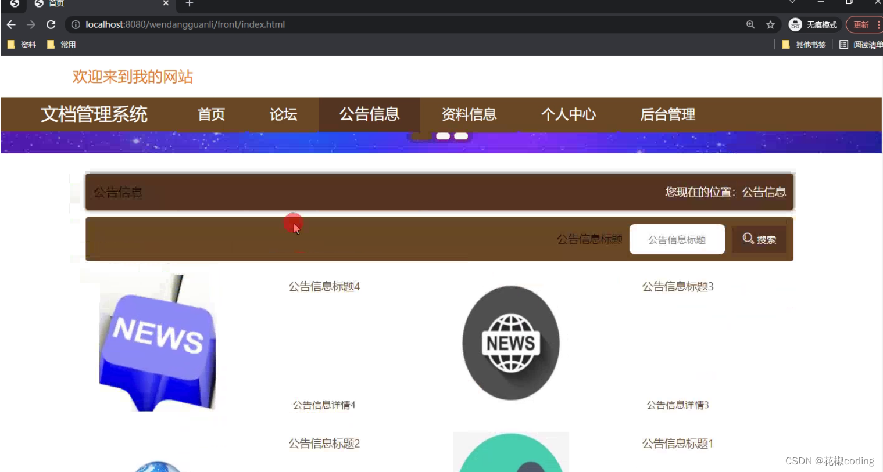Click the incognito mode mask icon
883x472 pixels.
[795, 24]
